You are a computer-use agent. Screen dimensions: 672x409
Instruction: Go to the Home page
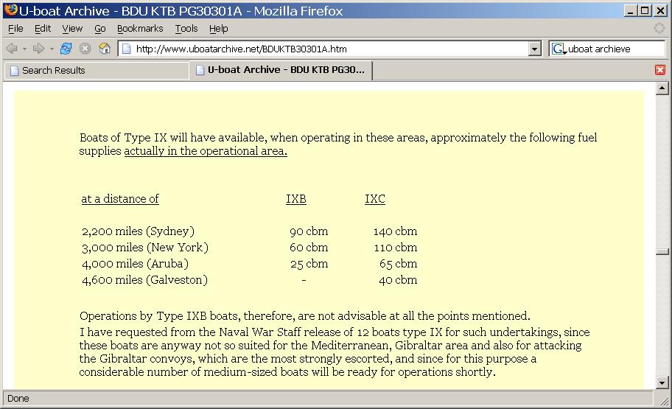(x=104, y=49)
